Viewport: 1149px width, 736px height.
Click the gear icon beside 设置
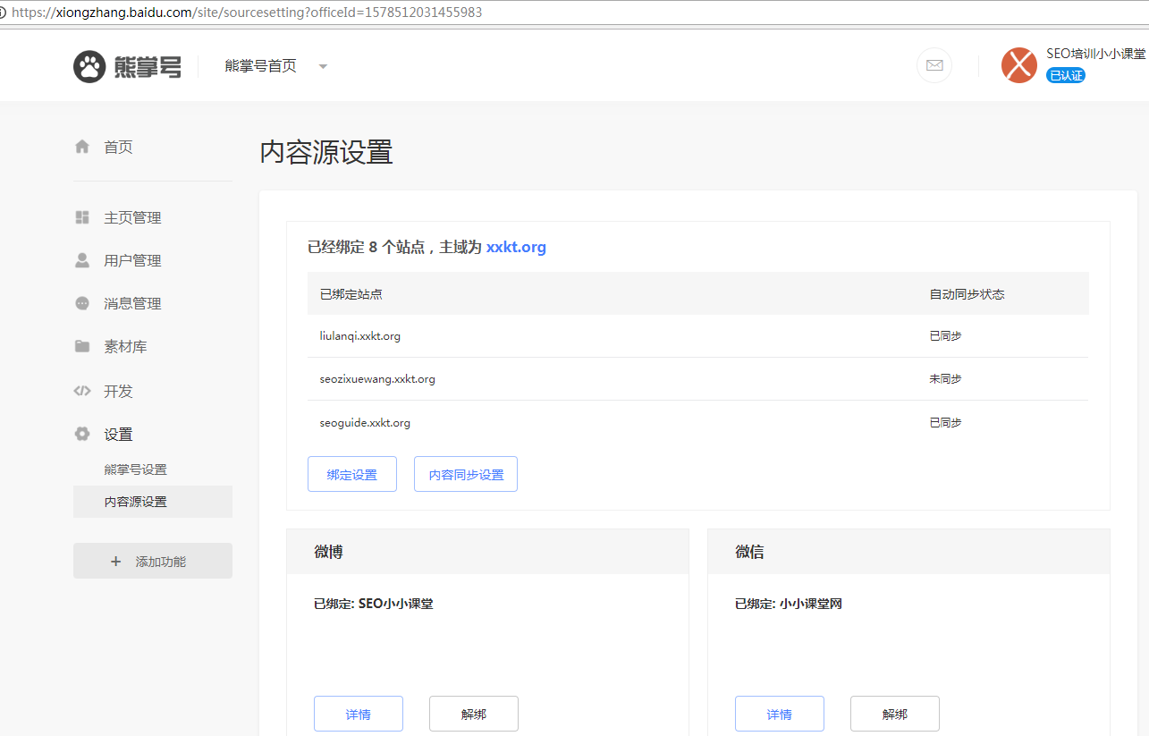coord(82,434)
